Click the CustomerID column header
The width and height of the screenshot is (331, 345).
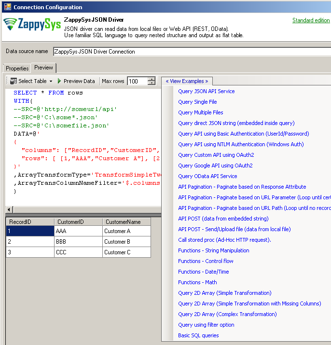point(78,222)
